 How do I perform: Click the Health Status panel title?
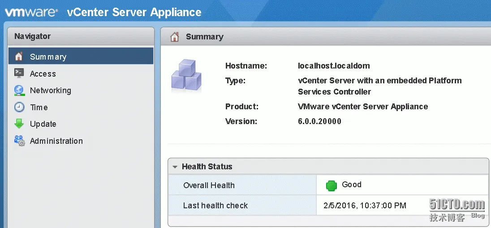tap(207, 166)
